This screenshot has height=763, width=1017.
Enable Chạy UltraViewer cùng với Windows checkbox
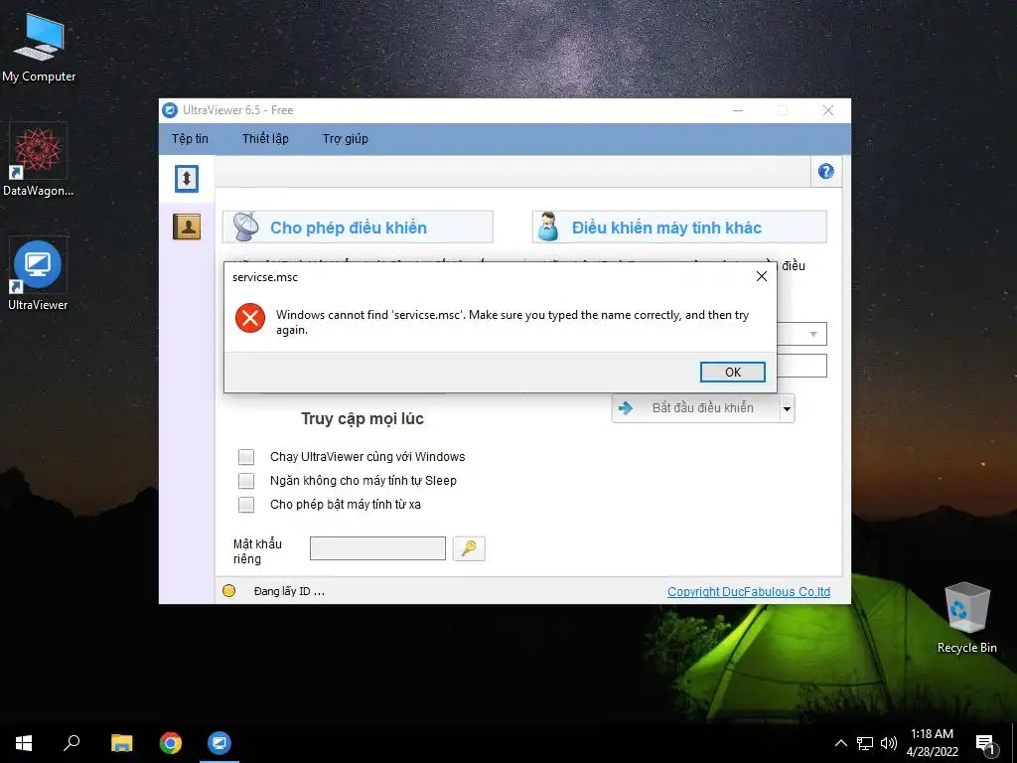click(246, 457)
